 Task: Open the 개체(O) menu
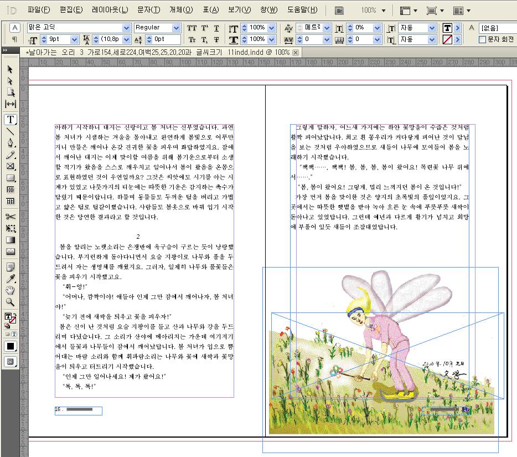click(181, 10)
